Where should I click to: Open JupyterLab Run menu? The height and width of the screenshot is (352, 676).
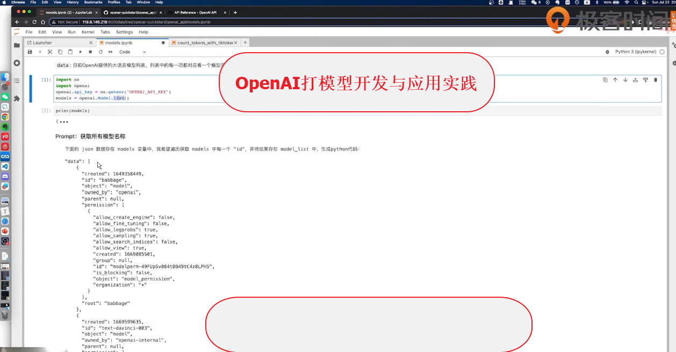71,32
